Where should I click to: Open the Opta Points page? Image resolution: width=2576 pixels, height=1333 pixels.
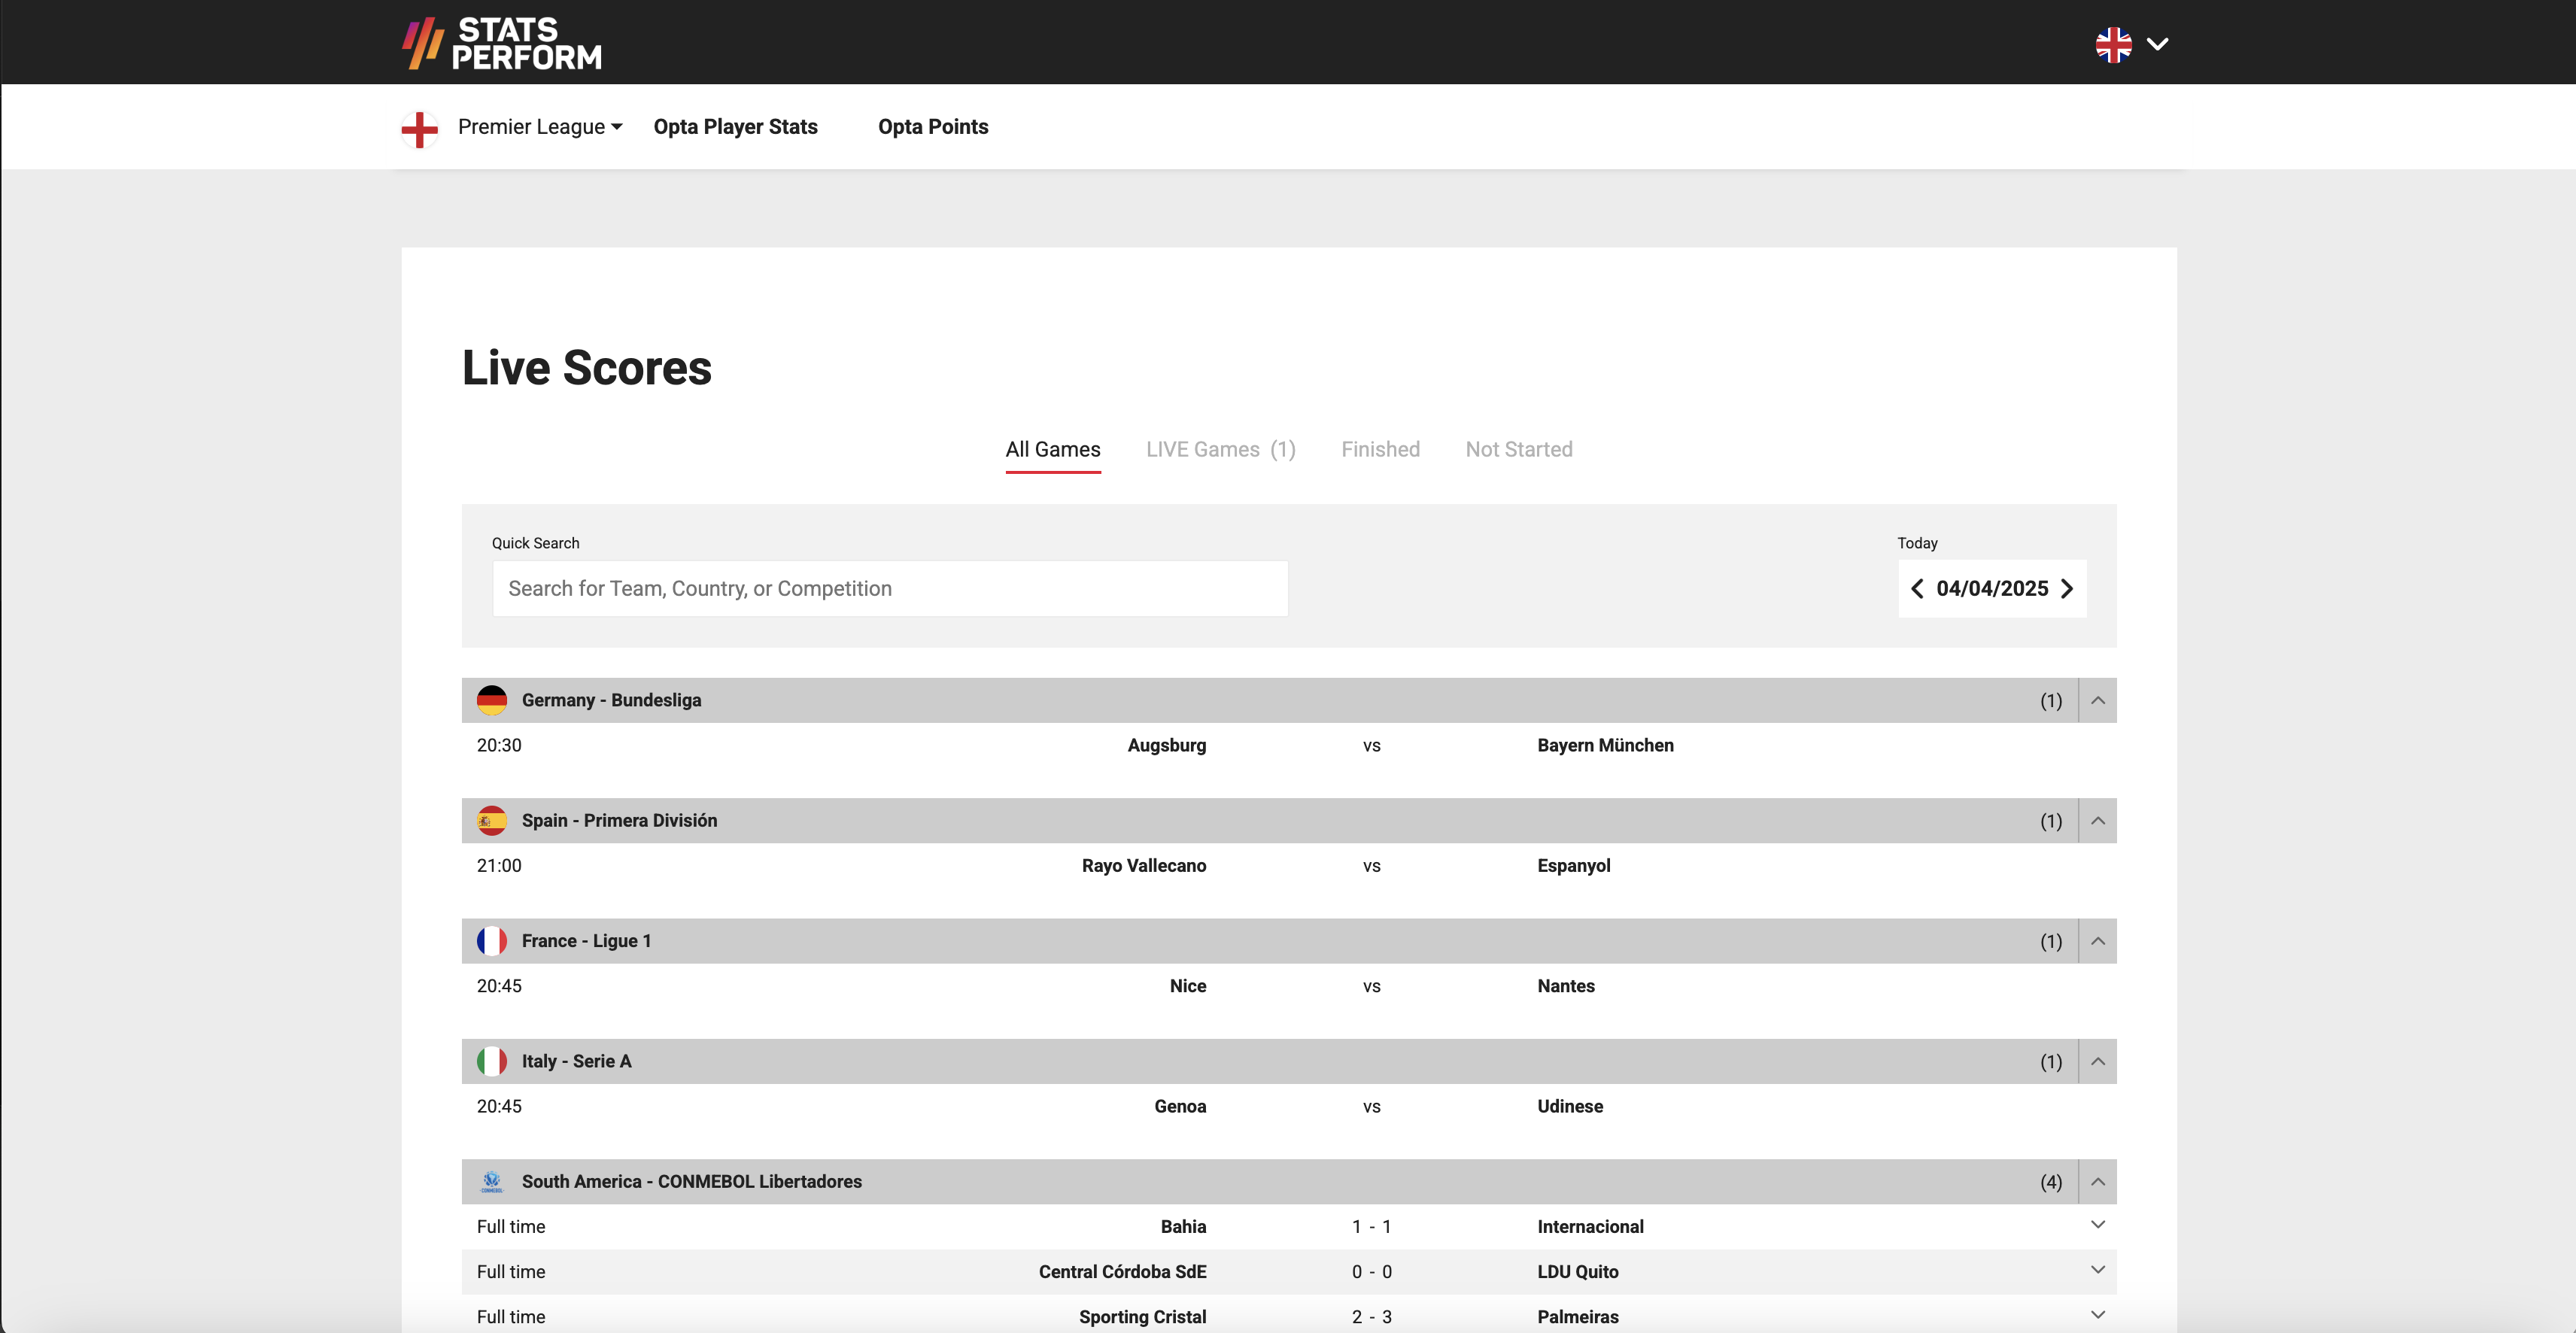[x=932, y=126]
